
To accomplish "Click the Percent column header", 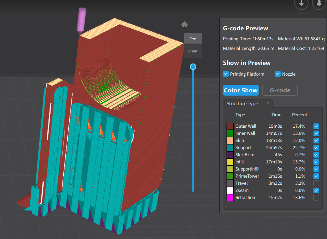I will (x=300, y=115).
